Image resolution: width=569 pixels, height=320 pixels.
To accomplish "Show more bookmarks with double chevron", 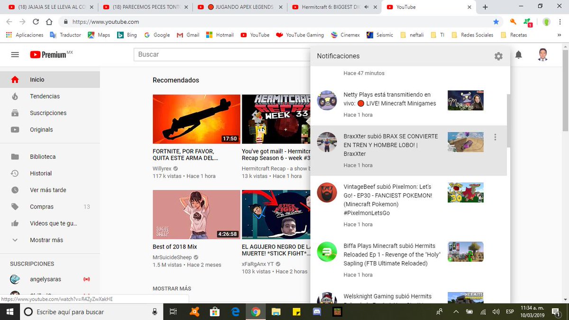I will (560, 35).
